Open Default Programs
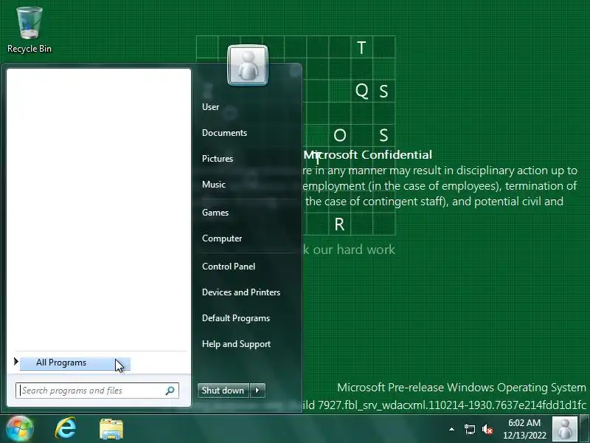Image resolution: width=590 pixels, height=443 pixels. point(236,318)
